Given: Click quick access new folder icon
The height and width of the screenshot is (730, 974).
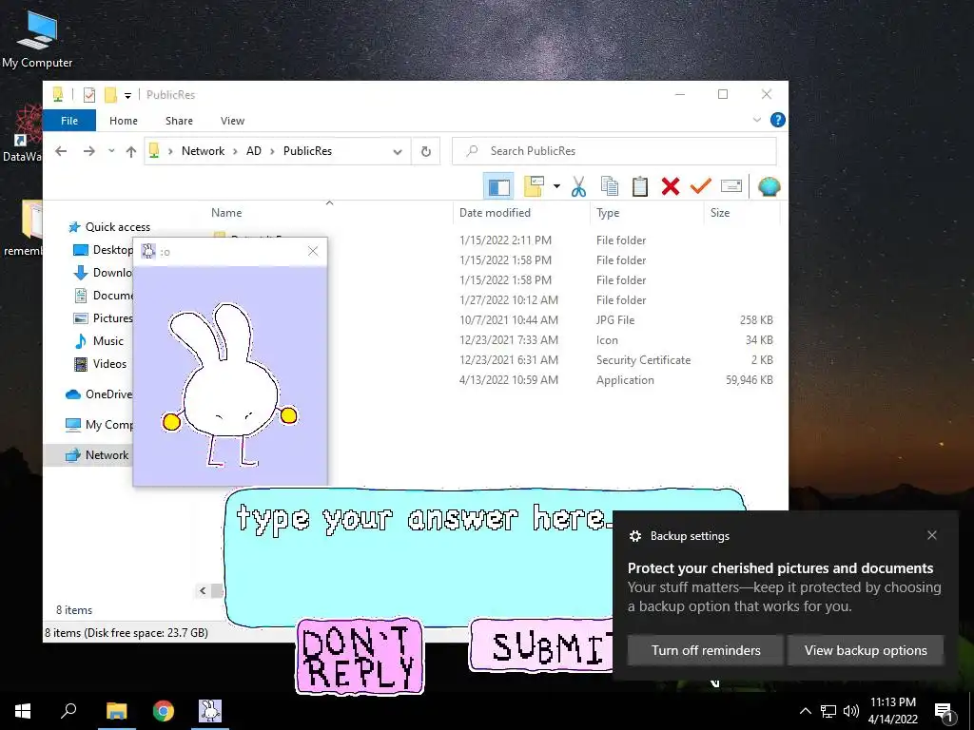Looking at the screenshot, I should coord(110,94).
